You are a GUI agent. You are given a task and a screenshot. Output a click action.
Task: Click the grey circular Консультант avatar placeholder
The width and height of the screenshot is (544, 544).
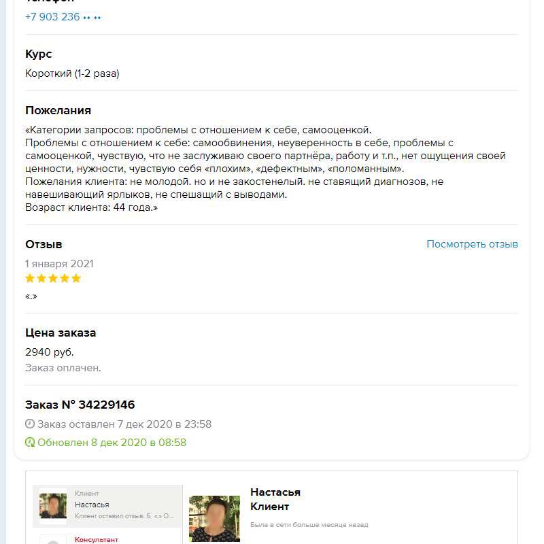click(x=54, y=541)
